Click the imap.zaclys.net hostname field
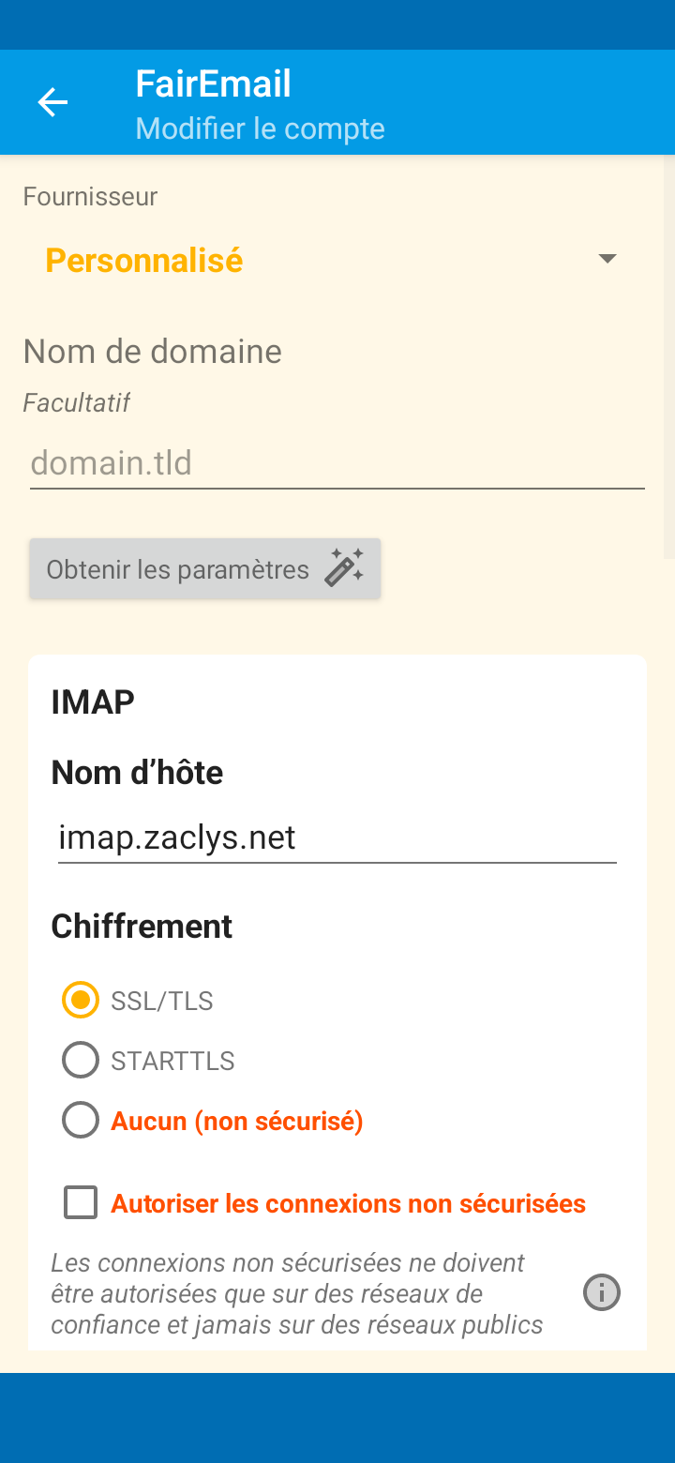The height and width of the screenshot is (1463, 675). (x=337, y=837)
